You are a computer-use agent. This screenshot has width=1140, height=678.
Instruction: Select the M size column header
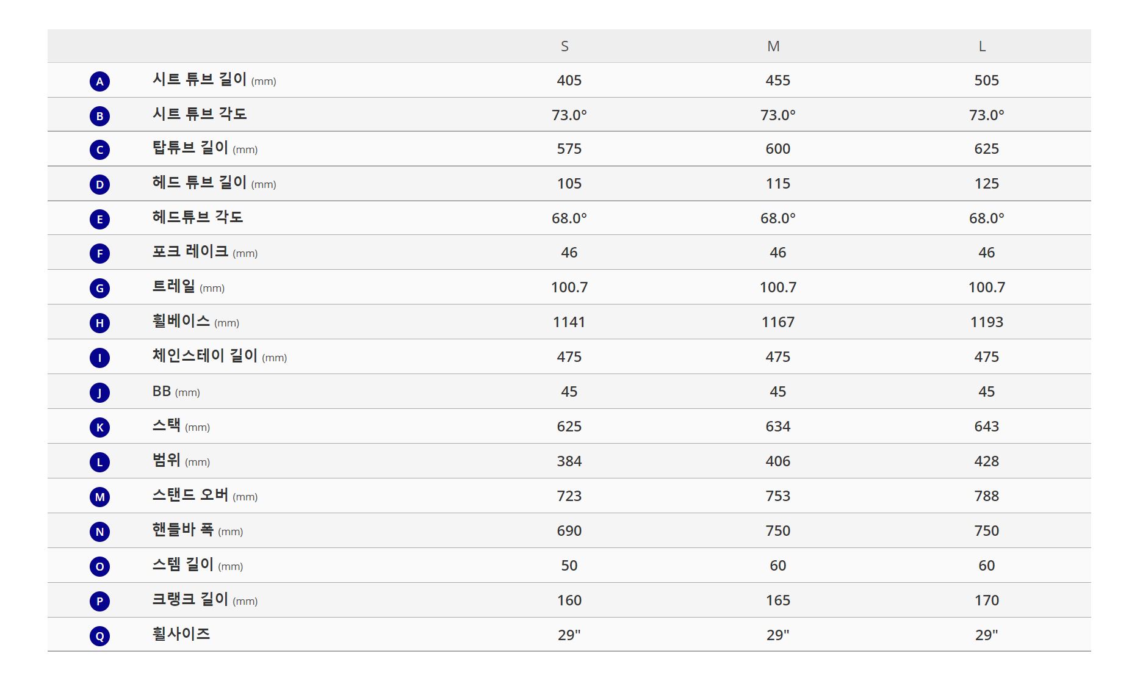(773, 46)
